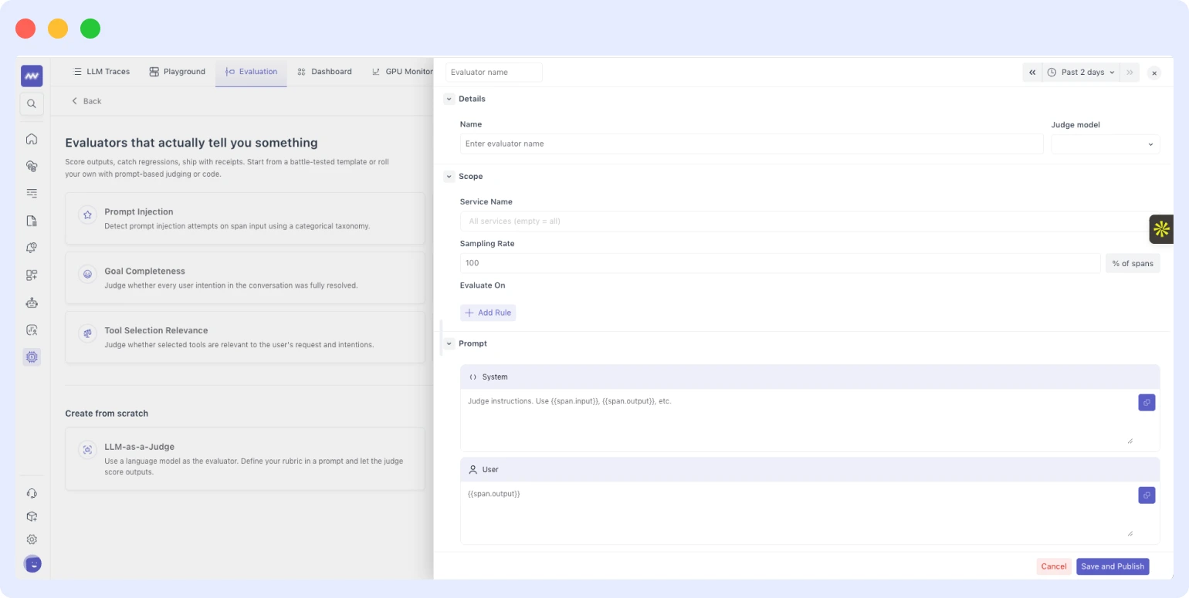Switch to the LLM Traces tab
Screen dimensions: 1189x598
(101, 72)
